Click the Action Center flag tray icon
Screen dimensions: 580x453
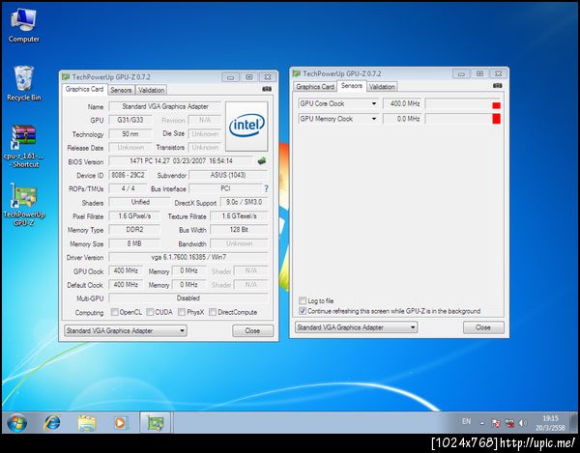[496, 423]
